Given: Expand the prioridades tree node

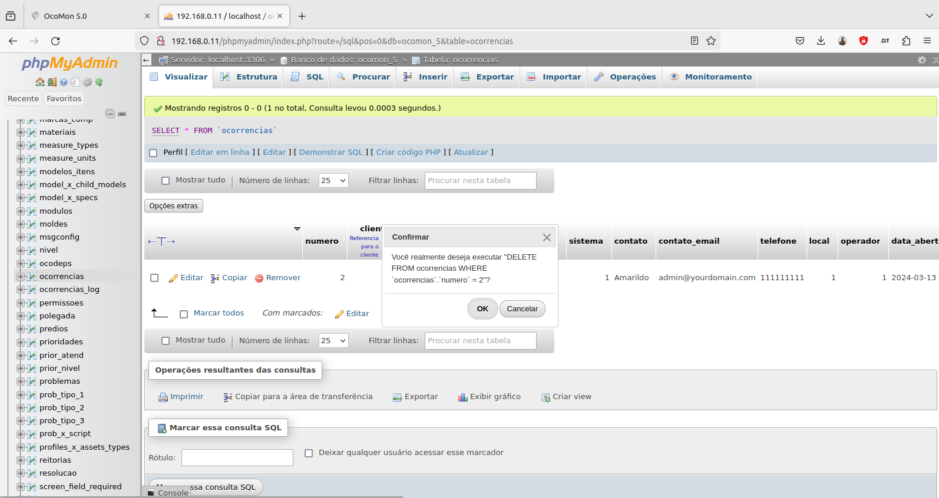Looking at the screenshot, I should (x=21, y=342).
